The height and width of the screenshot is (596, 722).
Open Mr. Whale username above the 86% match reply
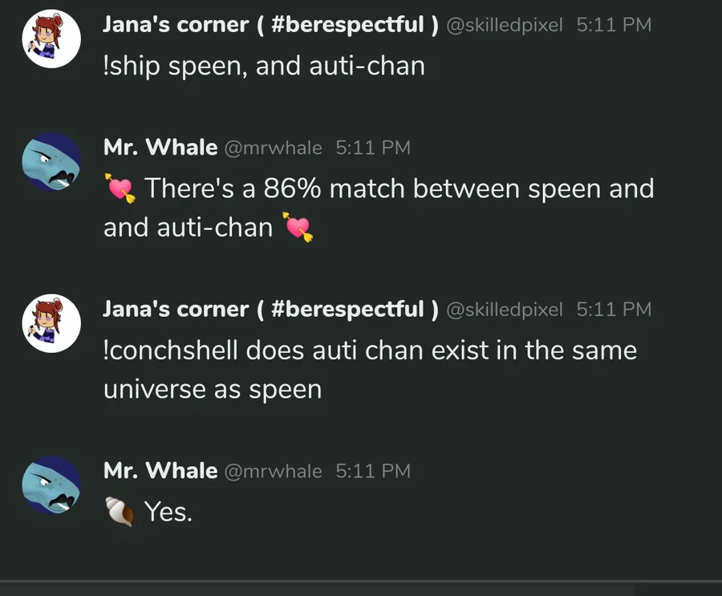pos(160,148)
